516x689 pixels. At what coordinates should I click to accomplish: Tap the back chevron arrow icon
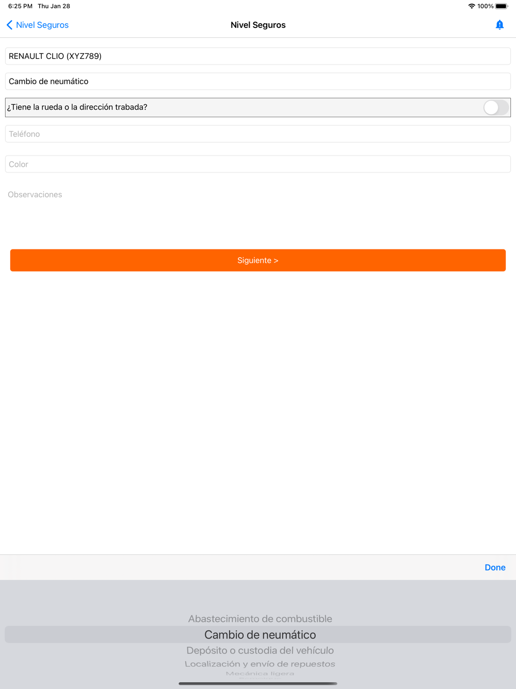tap(9, 25)
